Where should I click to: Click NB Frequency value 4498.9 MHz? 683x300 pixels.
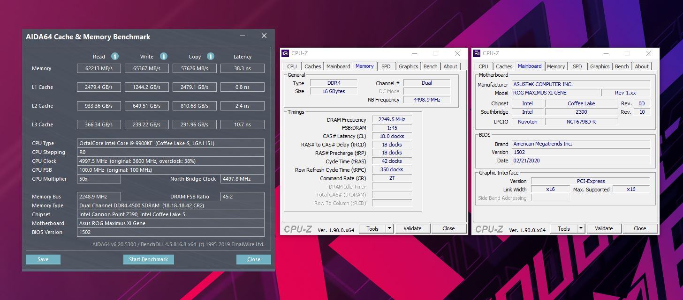click(427, 100)
